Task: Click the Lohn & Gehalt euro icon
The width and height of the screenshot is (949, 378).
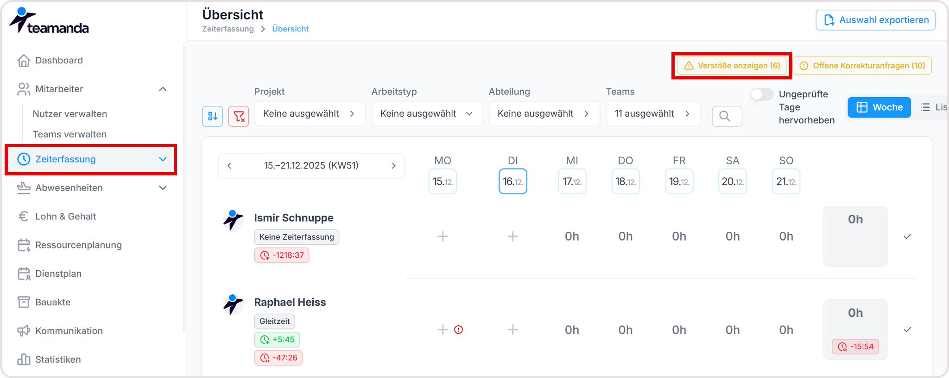Action: click(x=24, y=217)
